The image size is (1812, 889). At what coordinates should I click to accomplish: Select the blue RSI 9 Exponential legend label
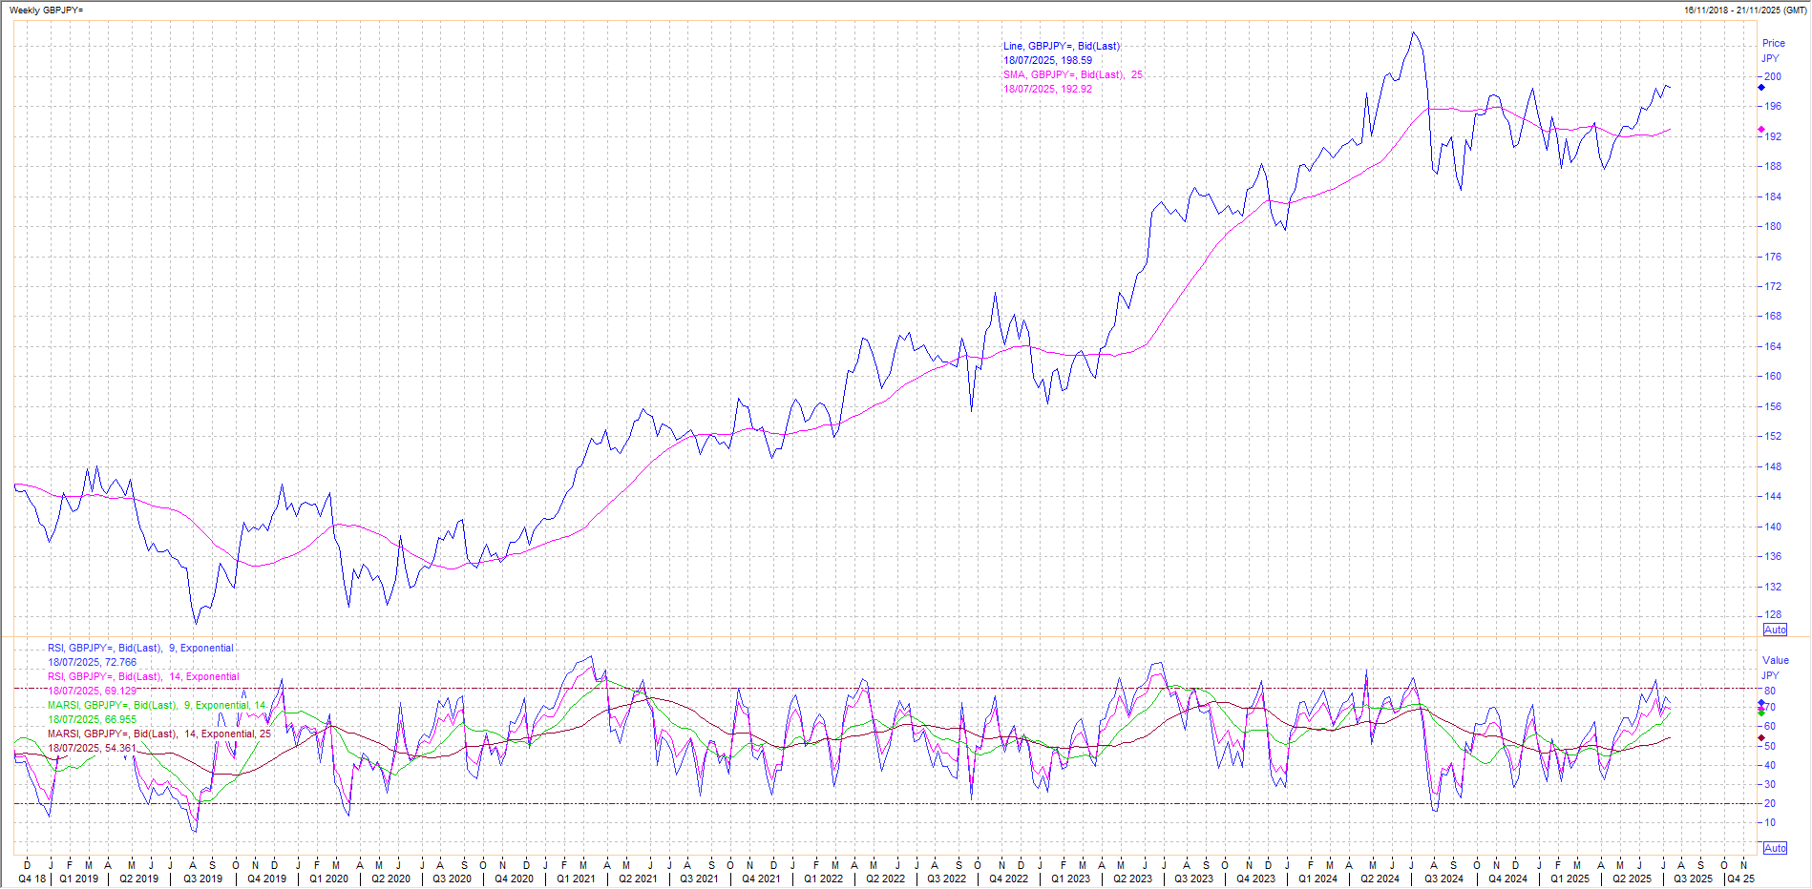pos(140,648)
